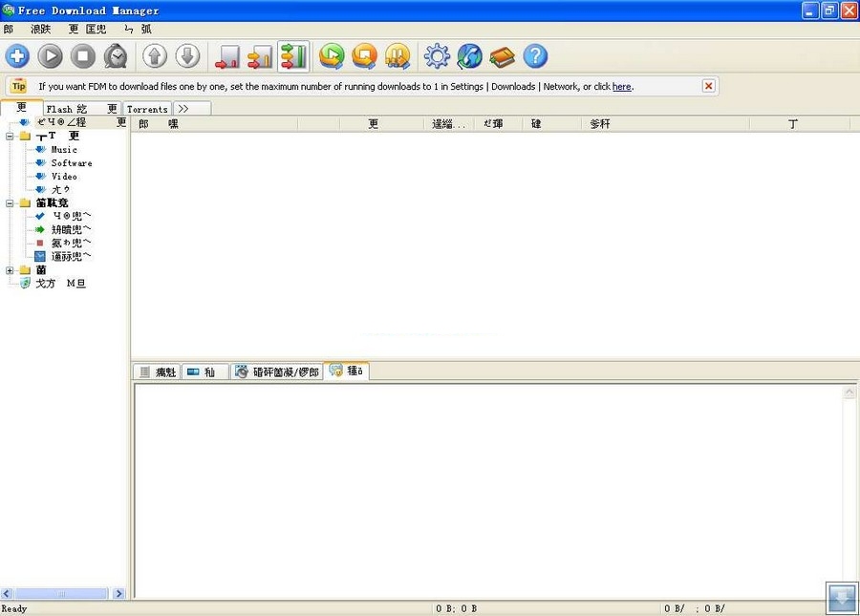
Task: Open the third menu bar item
Action: pyautogui.click(x=88, y=29)
